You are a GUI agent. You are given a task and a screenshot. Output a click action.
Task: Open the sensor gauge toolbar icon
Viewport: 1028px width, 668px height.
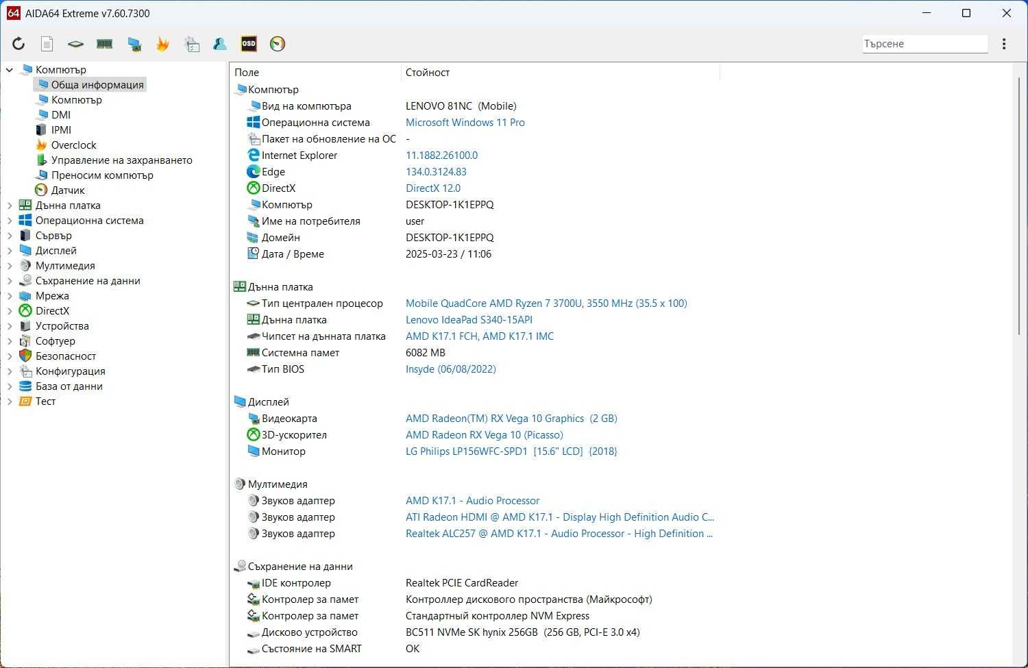tap(278, 44)
